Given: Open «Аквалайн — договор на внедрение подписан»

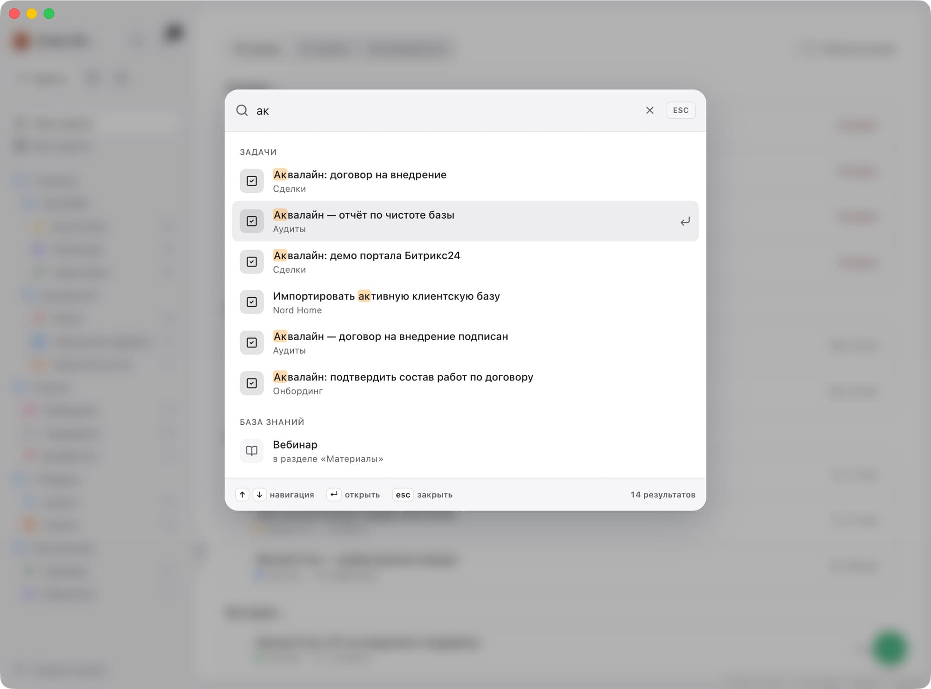Looking at the screenshot, I should [x=465, y=343].
